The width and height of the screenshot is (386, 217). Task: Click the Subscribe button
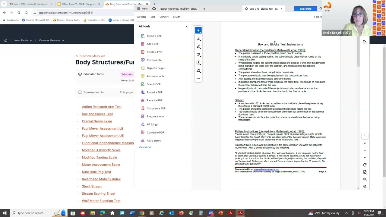tap(305, 9)
